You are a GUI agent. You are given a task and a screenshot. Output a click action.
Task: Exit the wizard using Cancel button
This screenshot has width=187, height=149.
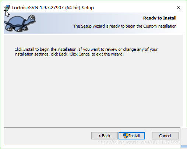(x=165, y=136)
